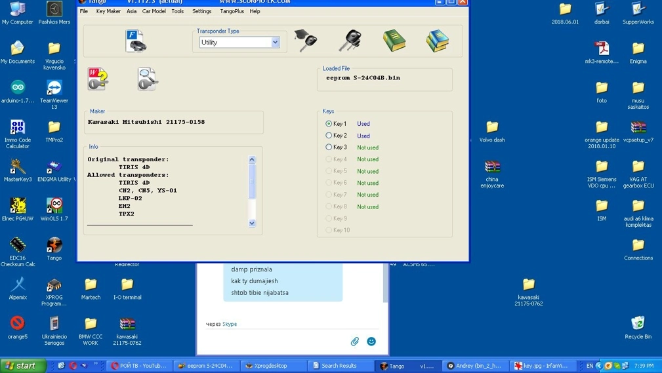This screenshot has width=662, height=373.
Task: Open the Settings menu
Action: tap(202, 11)
